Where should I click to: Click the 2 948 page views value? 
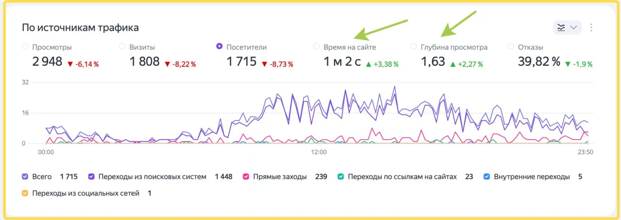[47, 62]
